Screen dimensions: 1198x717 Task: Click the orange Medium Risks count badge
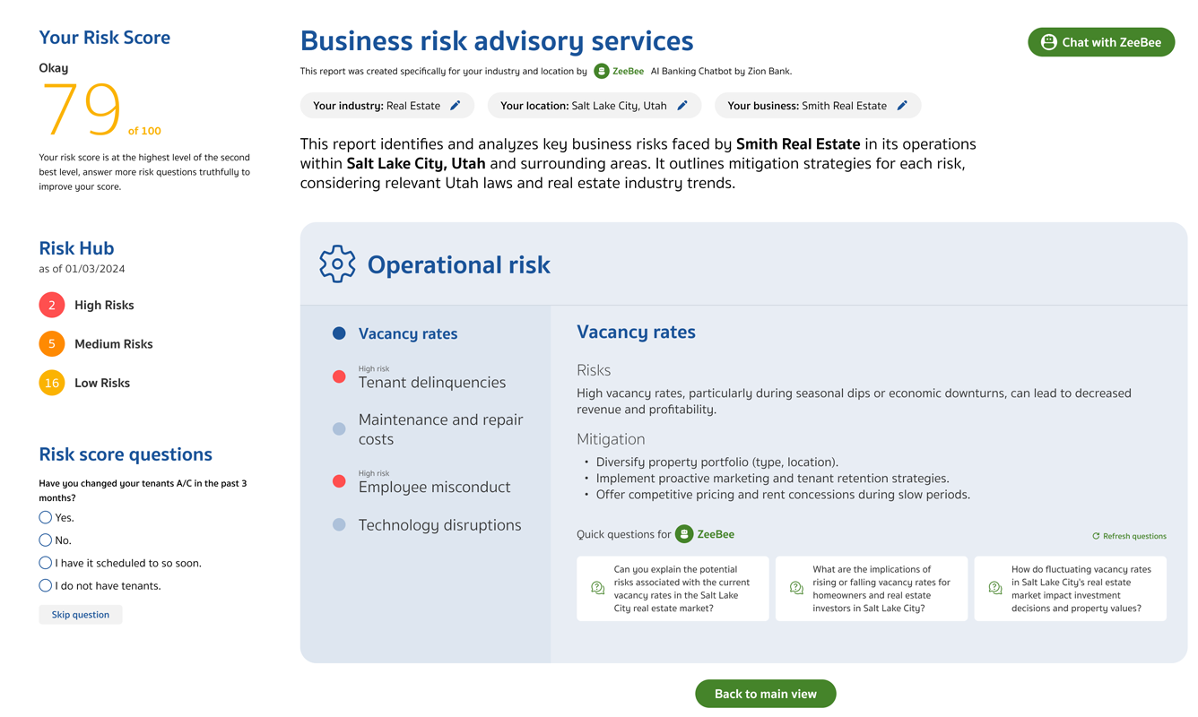point(52,343)
